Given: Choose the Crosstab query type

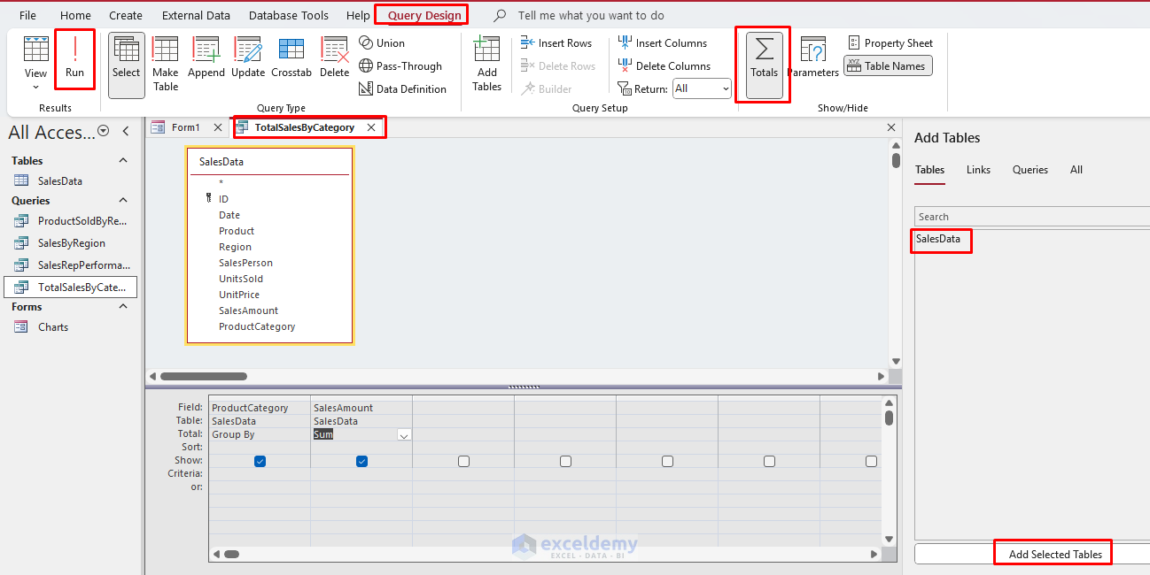Looking at the screenshot, I should tap(291, 58).
